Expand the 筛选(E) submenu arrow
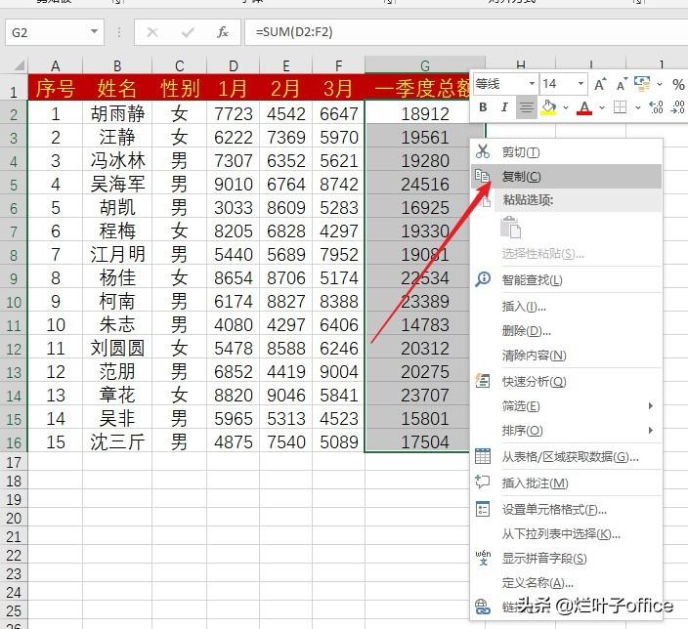This screenshot has height=629, width=688. [x=651, y=406]
